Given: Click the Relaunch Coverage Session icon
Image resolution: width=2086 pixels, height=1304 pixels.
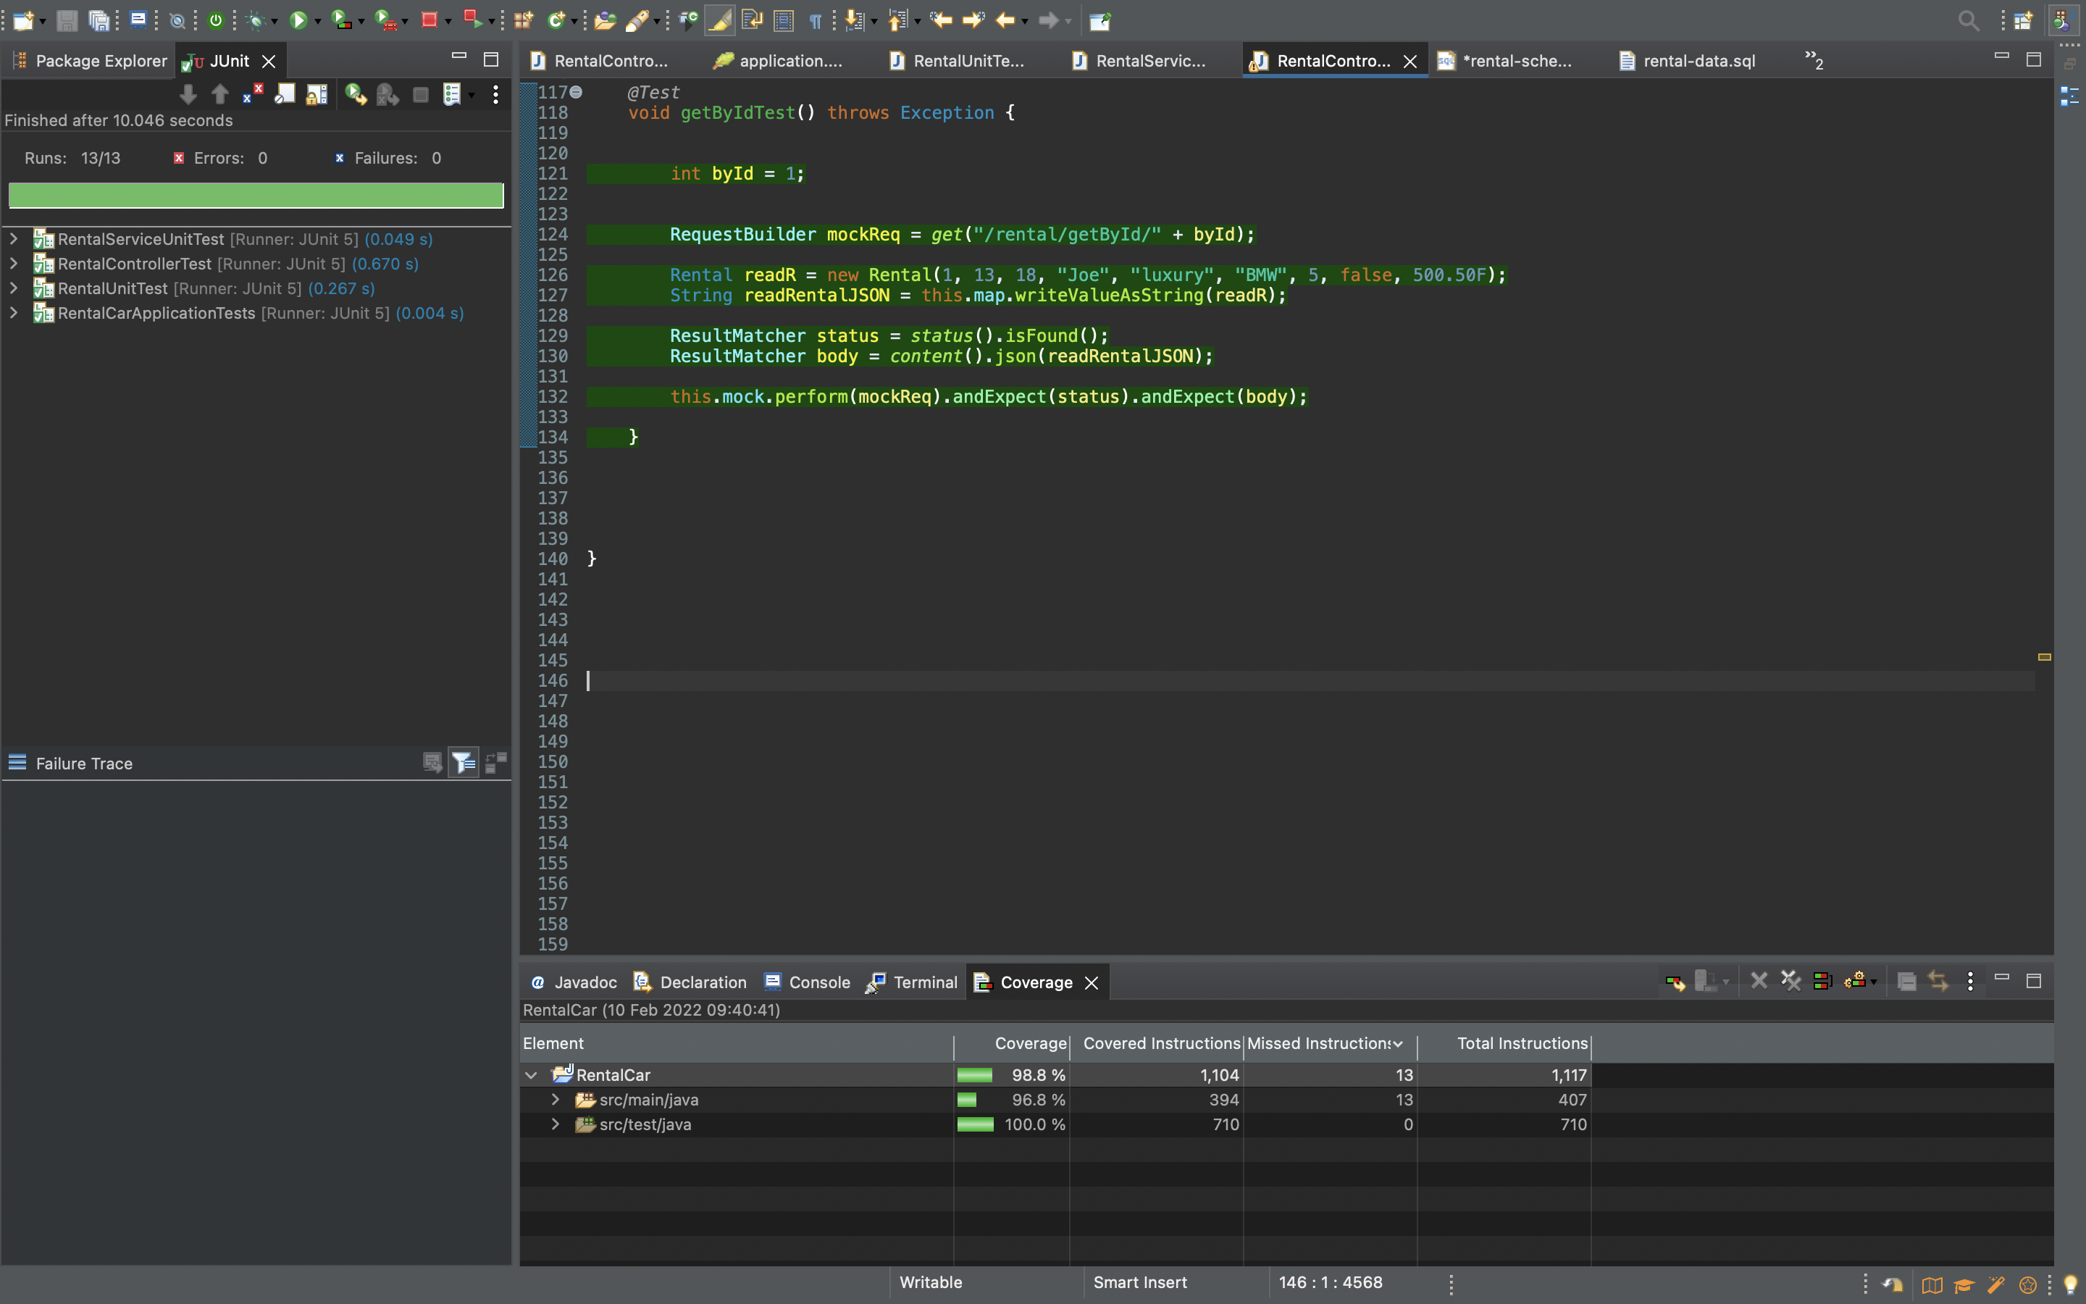Looking at the screenshot, I should click(x=1676, y=982).
